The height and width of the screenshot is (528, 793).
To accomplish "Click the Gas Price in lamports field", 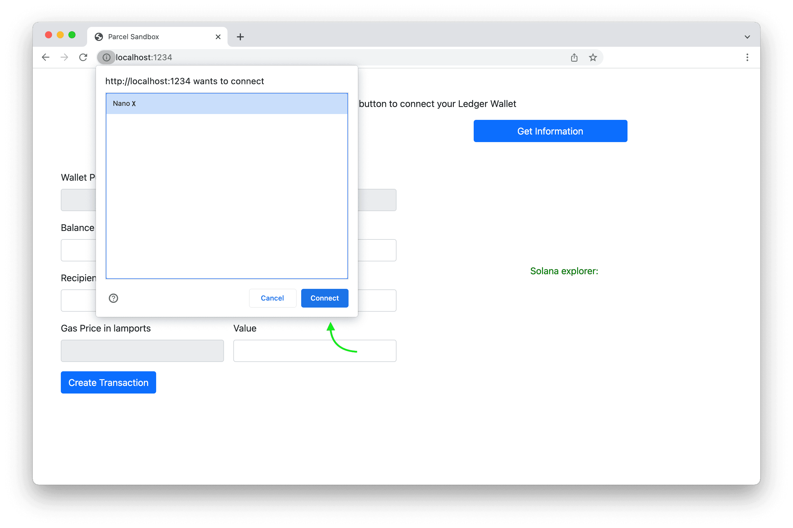I will click(x=142, y=351).
